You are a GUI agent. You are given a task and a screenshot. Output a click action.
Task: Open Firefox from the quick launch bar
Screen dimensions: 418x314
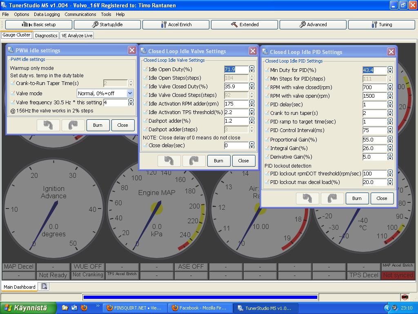click(x=84, y=307)
